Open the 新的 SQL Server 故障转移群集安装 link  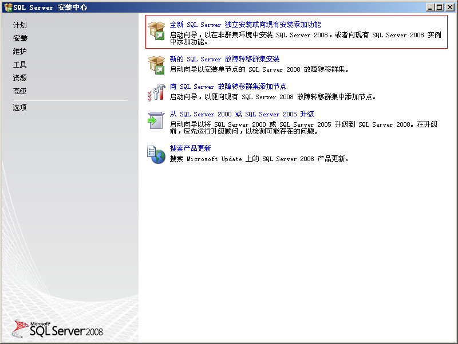pos(224,59)
